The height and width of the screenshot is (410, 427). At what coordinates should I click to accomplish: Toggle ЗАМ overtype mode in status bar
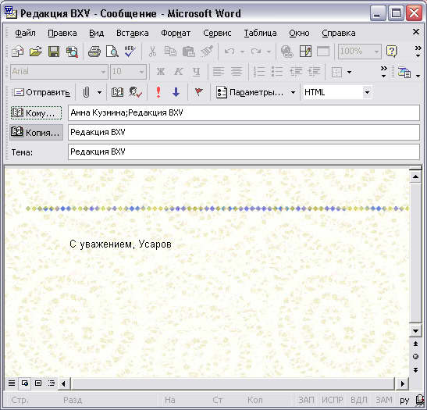tap(384, 400)
